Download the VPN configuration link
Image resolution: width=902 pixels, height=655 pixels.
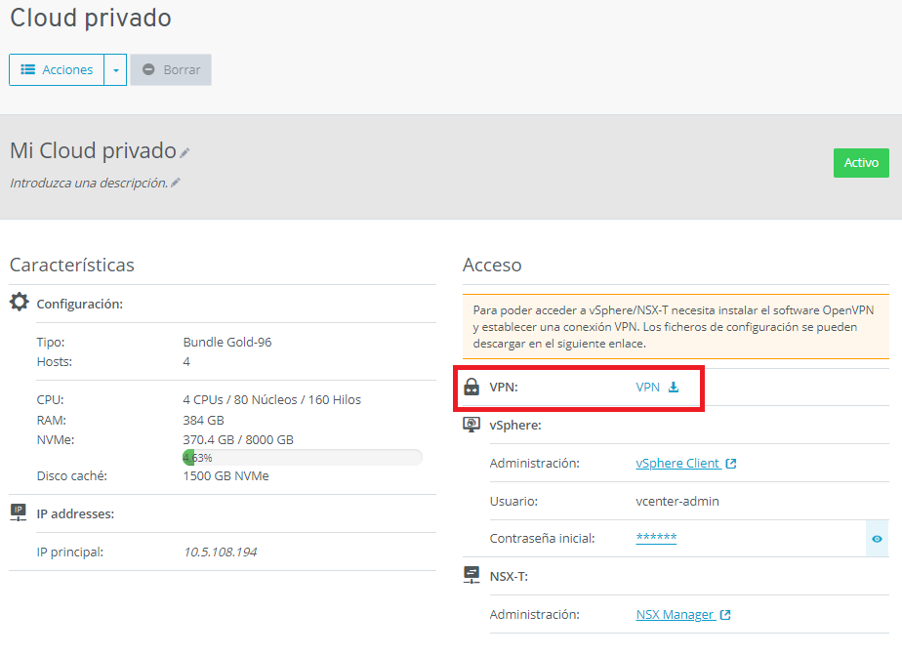point(647,387)
